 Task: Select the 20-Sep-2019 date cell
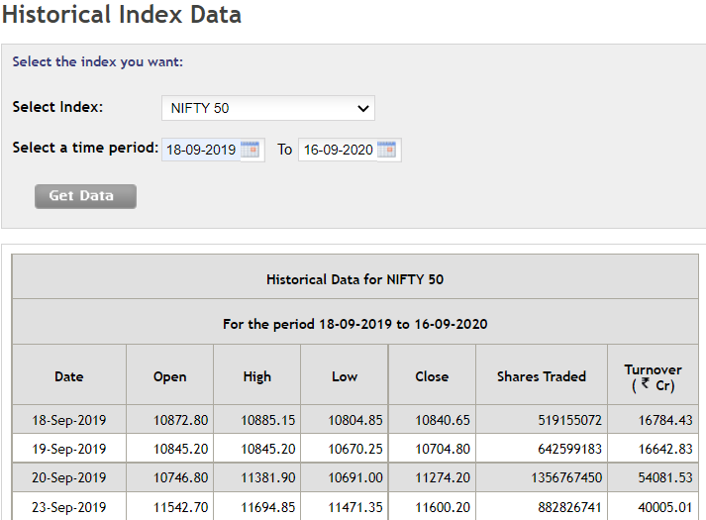point(69,477)
